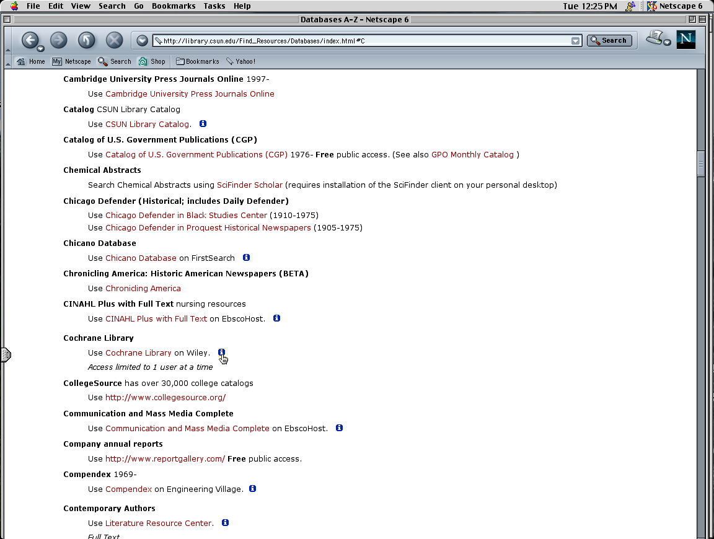Image resolution: width=714 pixels, height=539 pixels.
Task: Open the View menu
Action: click(x=81, y=6)
